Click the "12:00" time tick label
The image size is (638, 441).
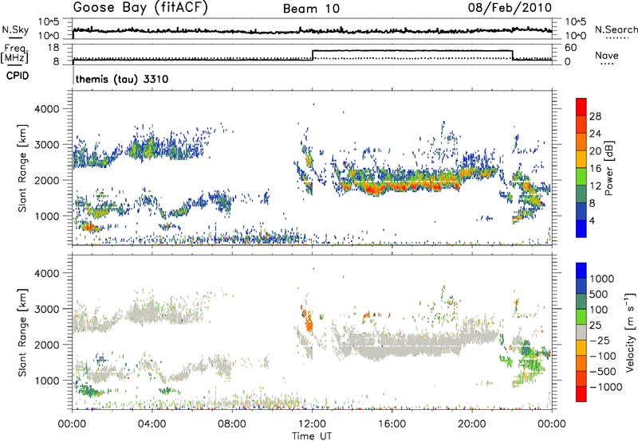[312, 424]
